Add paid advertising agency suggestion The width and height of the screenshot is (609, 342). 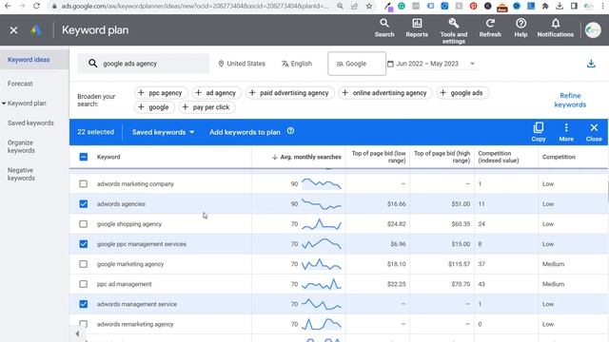coord(289,93)
